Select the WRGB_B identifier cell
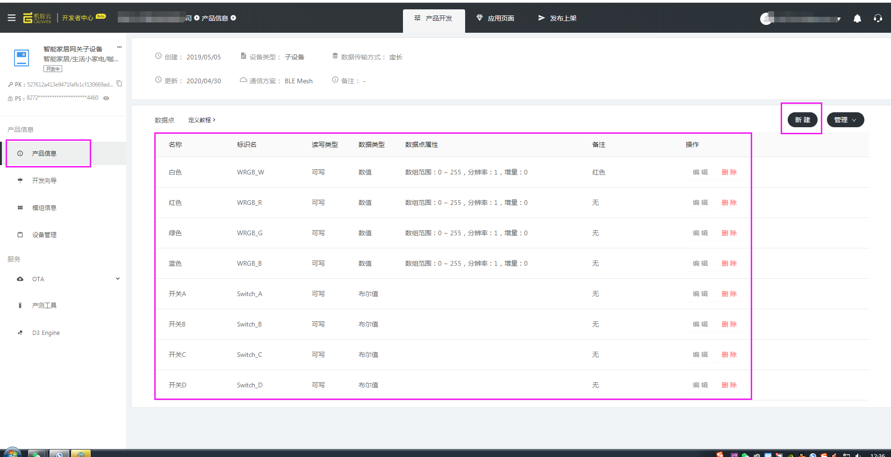 pyautogui.click(x=249, y=263)
